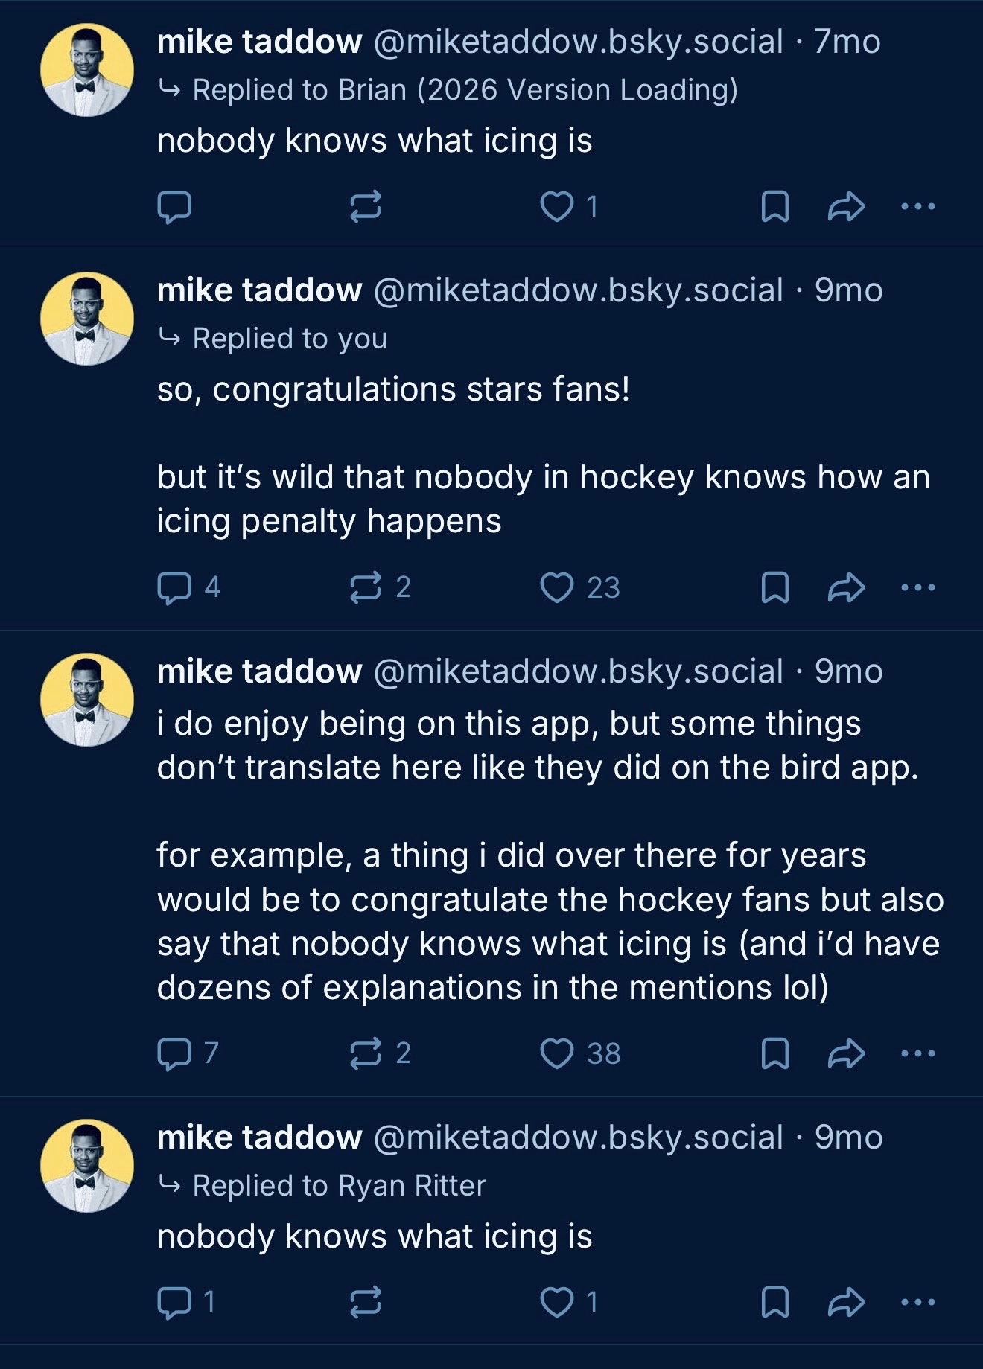
Task: Bookmark the 'congratulations stars fans' post
Action: point(775,587)
